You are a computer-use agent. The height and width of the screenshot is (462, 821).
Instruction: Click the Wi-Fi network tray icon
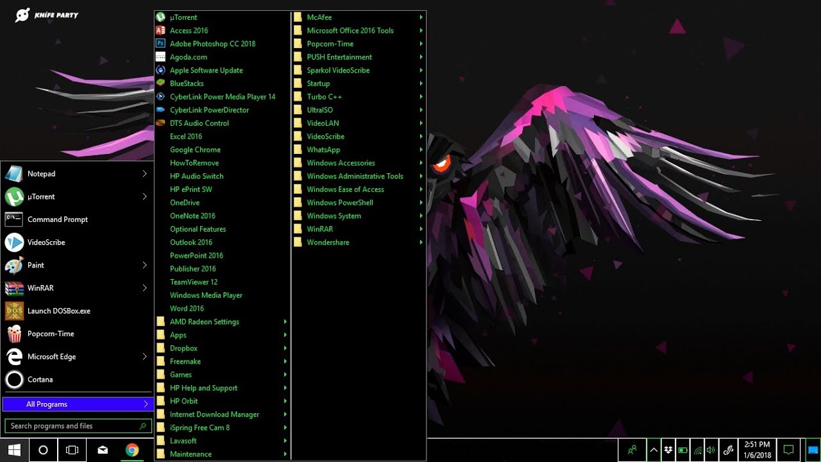click(697, 450)
